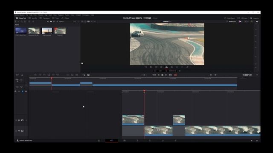Open the Workspace menu
Viewport: 273px width, 153px height.
tap(86, 15)
